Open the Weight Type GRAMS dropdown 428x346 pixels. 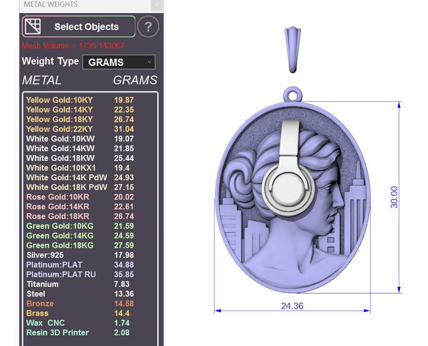coord(119,62)
